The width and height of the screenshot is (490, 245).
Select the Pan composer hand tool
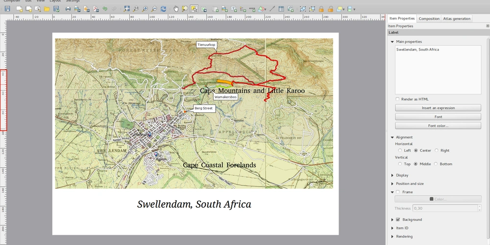point(176,9)
